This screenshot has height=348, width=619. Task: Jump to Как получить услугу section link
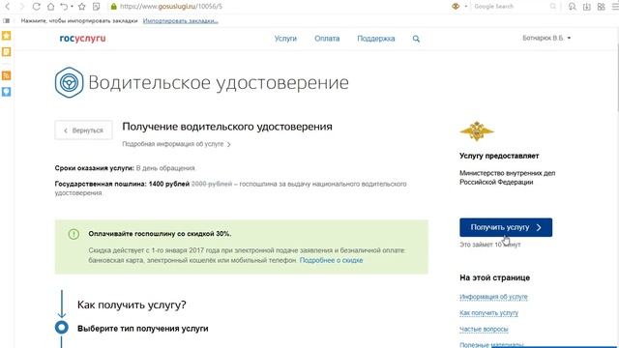point(488,313)
